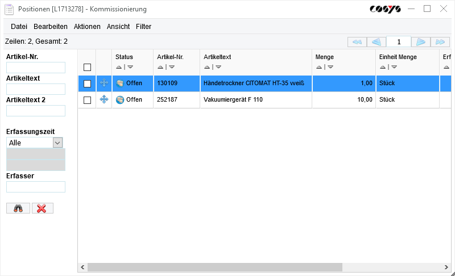The height and width of the screenshot is (276, 455).
Task: Click the Artikel-Nr. filter input field
Action: (x=36, y=68)
